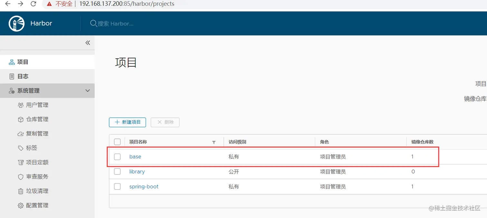Click the 角色 column header
487x218 pixels.
click(324, 142)
